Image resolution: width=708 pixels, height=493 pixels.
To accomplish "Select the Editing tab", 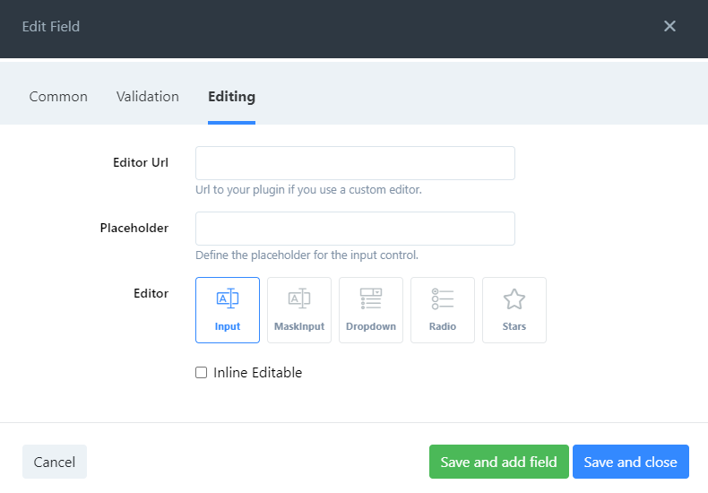I will coord(231,97).
